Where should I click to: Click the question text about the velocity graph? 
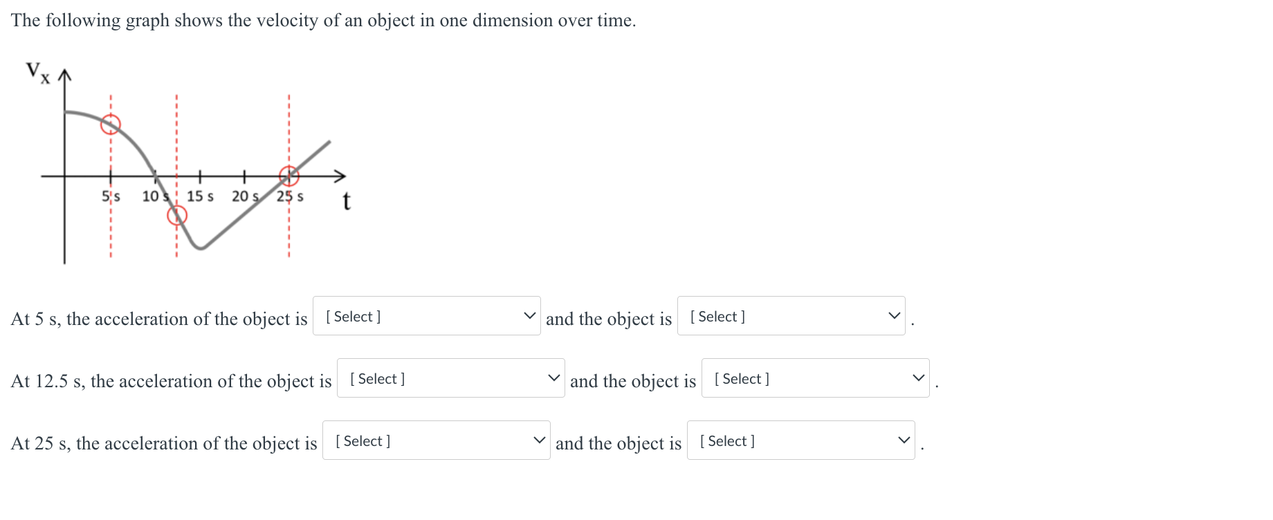click(x=323, y=21)
